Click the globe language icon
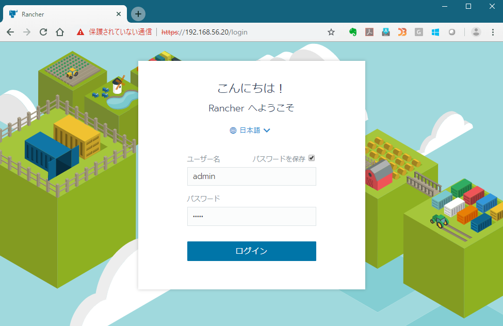This screenshot has height=326, width=503. tap(233, 131)
